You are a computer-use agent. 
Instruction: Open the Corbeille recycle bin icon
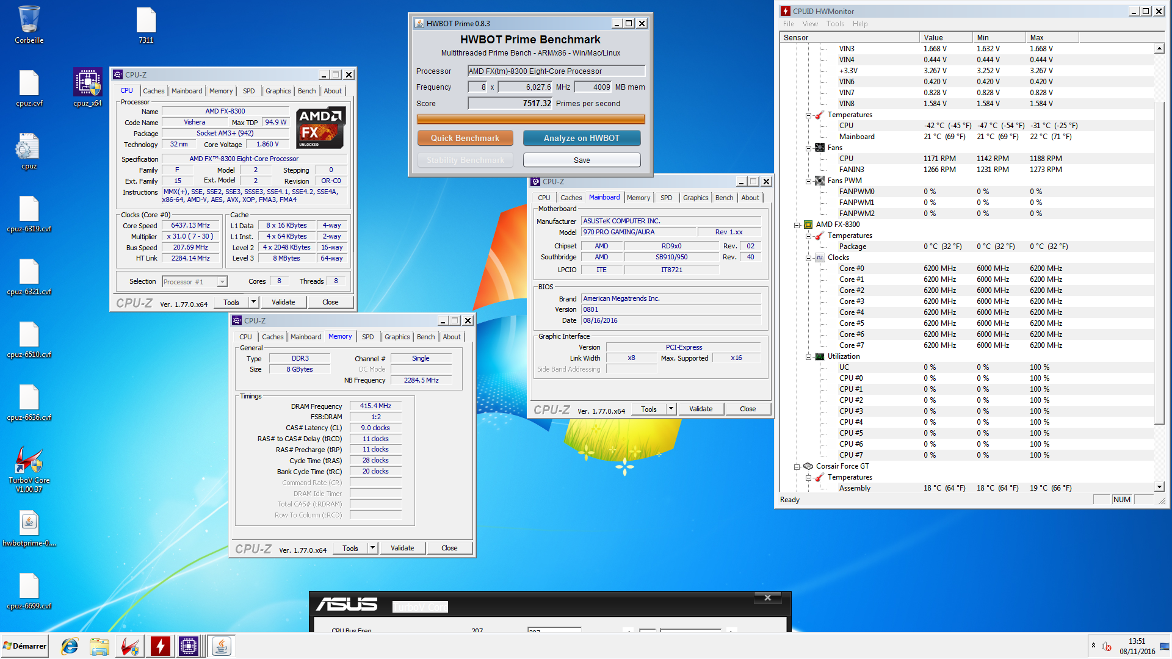pos(29,24)
